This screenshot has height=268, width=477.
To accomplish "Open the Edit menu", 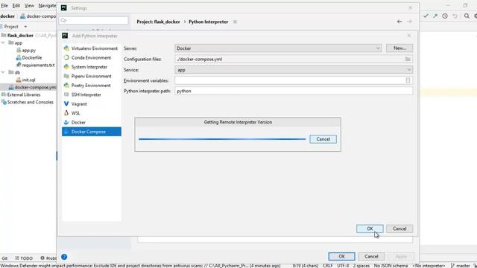I will point(16,6).
